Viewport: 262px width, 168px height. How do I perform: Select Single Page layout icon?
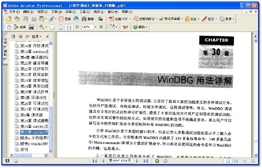(228, 161)
